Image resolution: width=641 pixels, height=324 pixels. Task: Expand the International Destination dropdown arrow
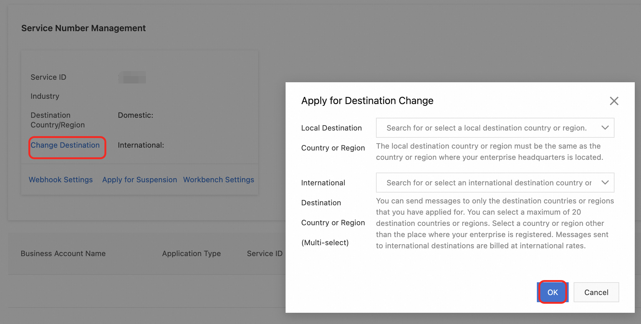[x=605, y=183]
